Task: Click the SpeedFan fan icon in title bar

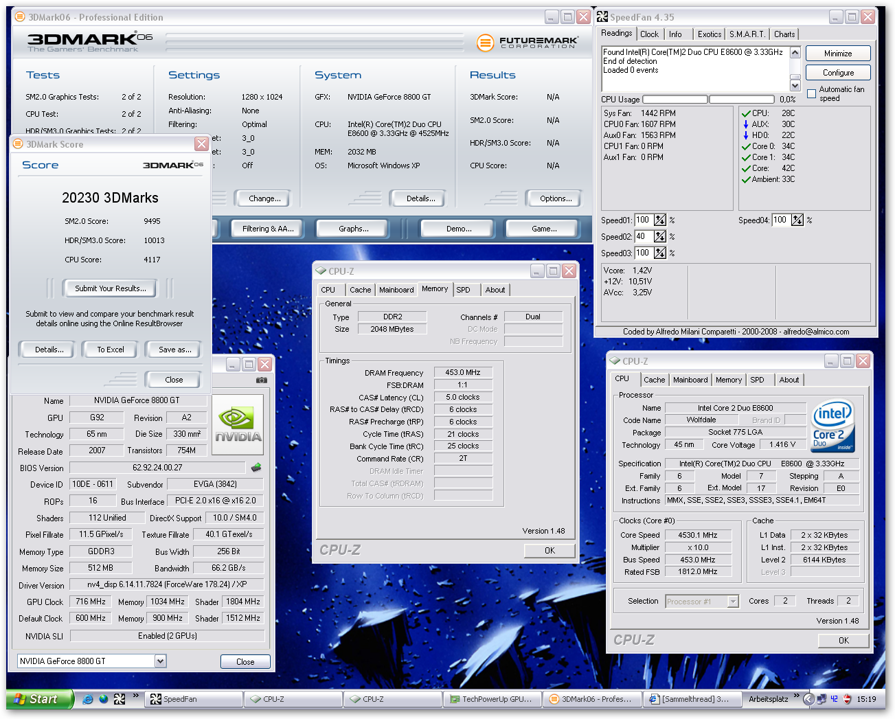Action: click(602, 16)
